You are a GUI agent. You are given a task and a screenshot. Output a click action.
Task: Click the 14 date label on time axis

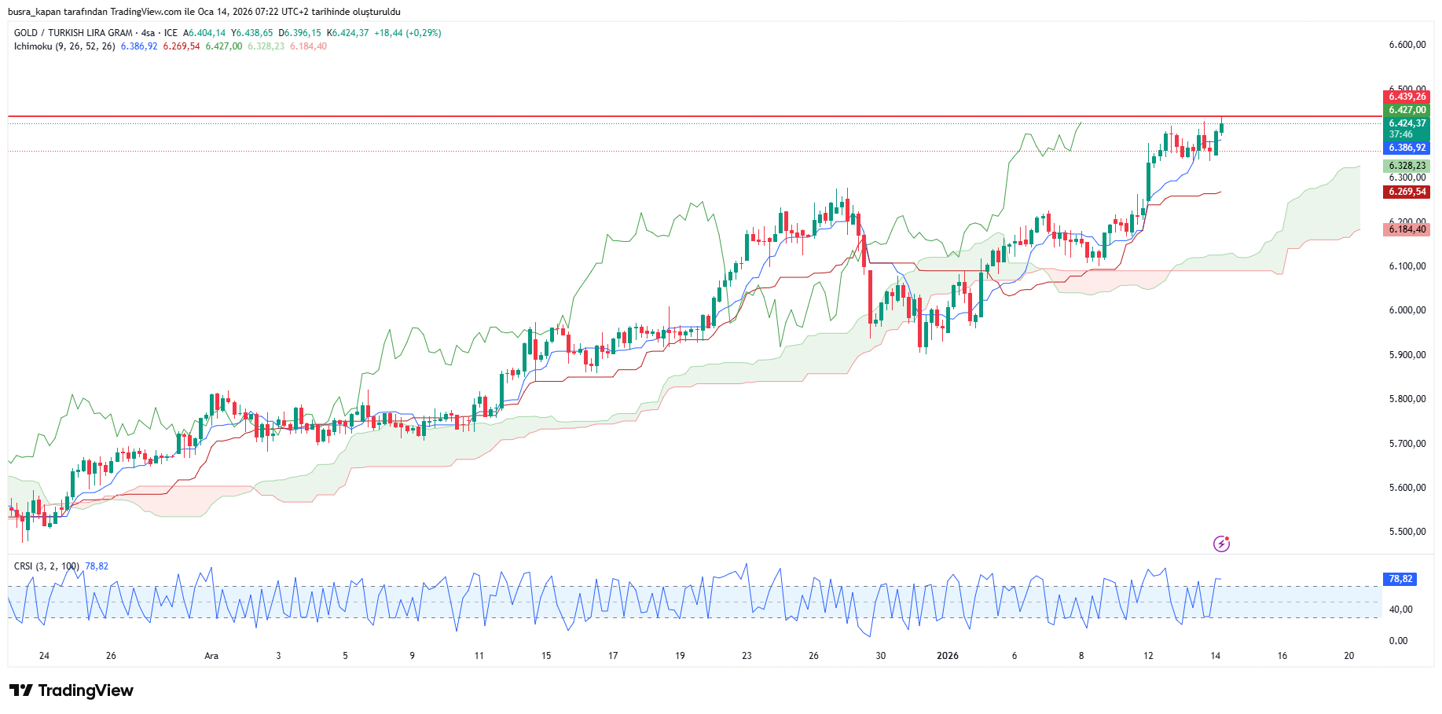[x=1215, y=656]
